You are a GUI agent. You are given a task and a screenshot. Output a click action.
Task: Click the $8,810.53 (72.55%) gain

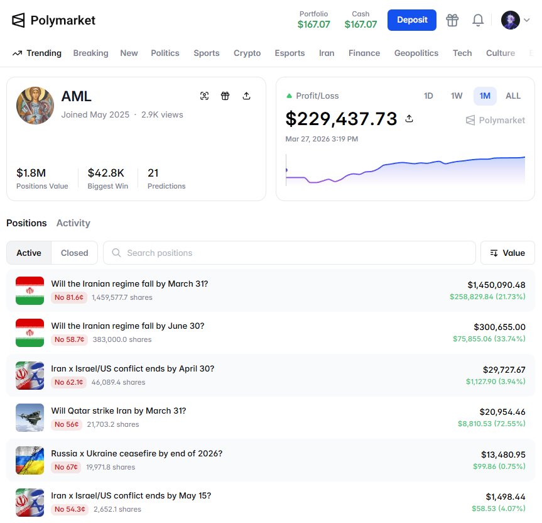492,424
